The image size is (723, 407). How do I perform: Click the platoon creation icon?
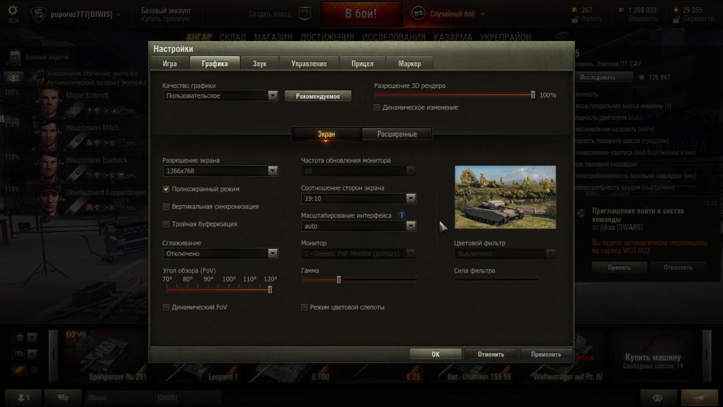coord(305,13)
